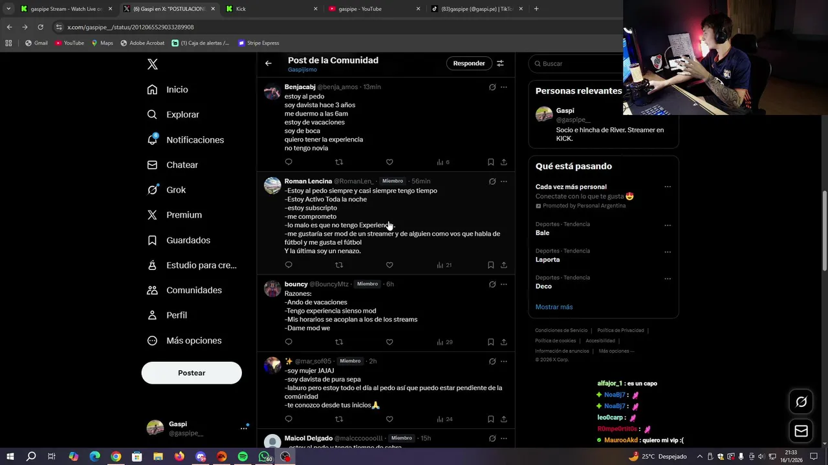Viewport: 828px width, 465px height.
Task: Open floating Grok button
Action: pyautogui.click(x=801, y=402)
